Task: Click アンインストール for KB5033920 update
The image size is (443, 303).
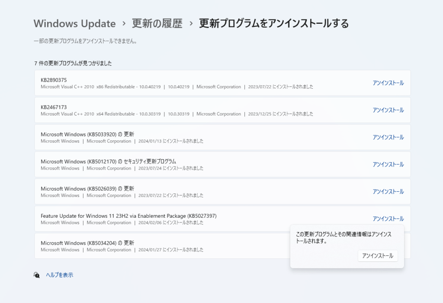Action: pos(388,137)
